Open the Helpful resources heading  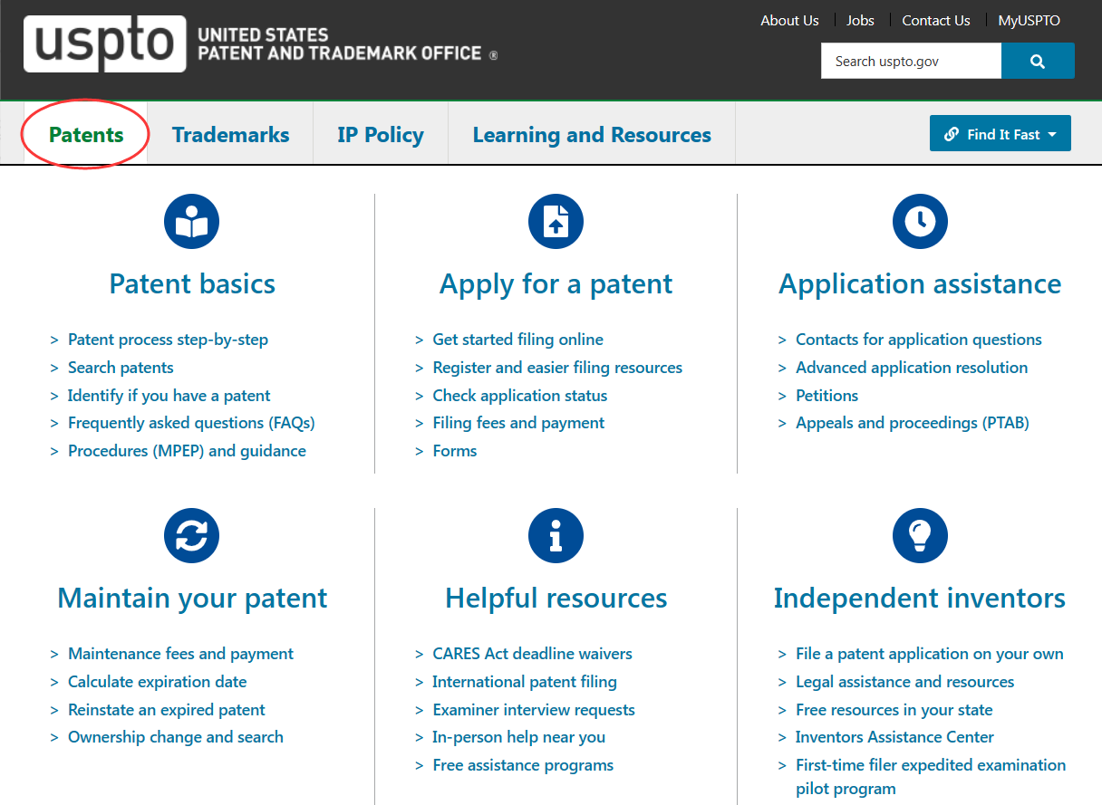coord(556,598)
